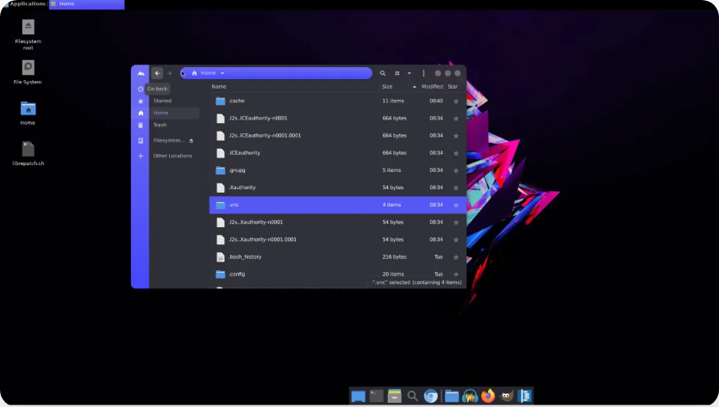The width and height of the screenshot is (719, 407).
Task: Open the search magnifier in file manager
Action: point(383,73)
